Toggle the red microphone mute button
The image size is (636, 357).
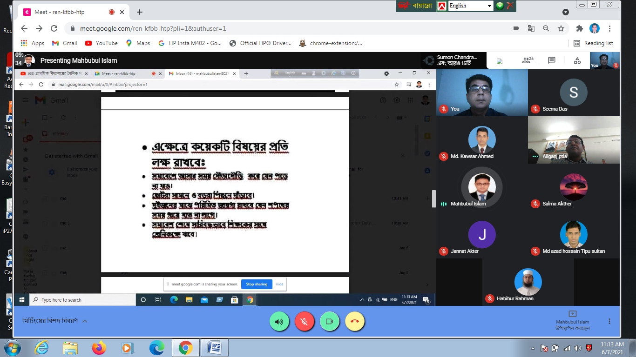click(x=304, y=321)
